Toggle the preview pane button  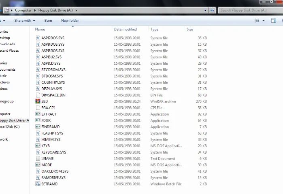click(274, 21)
